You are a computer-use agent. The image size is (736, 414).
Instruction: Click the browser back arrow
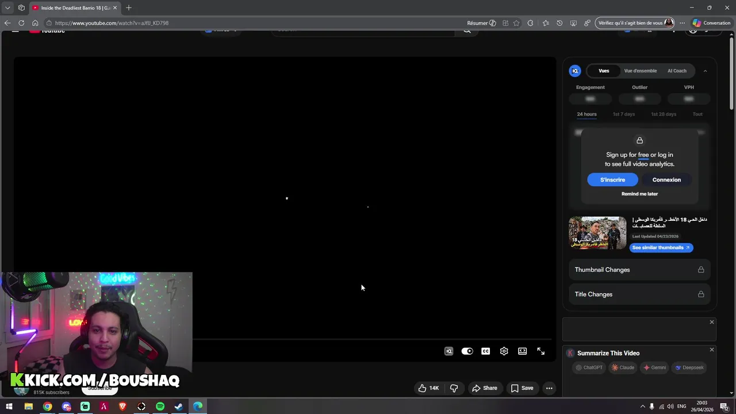[7, 23]
